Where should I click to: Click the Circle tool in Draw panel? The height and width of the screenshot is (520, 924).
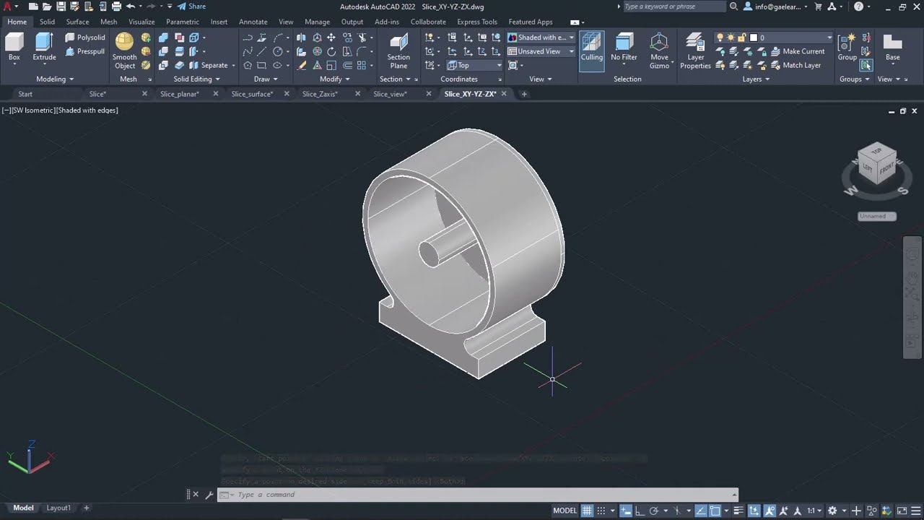coord(277,51)
